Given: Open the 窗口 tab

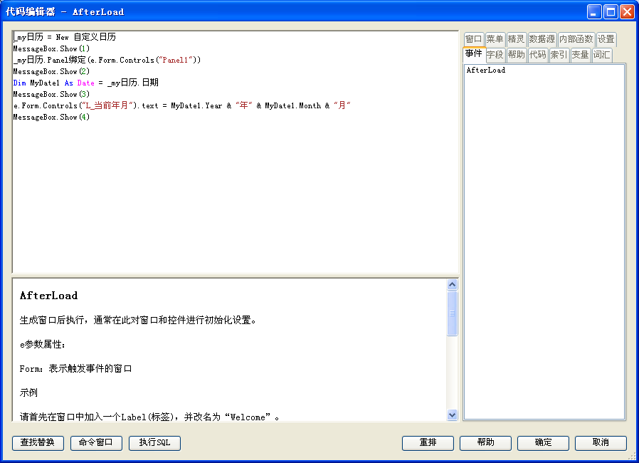Looking at the screenshot, I should (473, 39).
